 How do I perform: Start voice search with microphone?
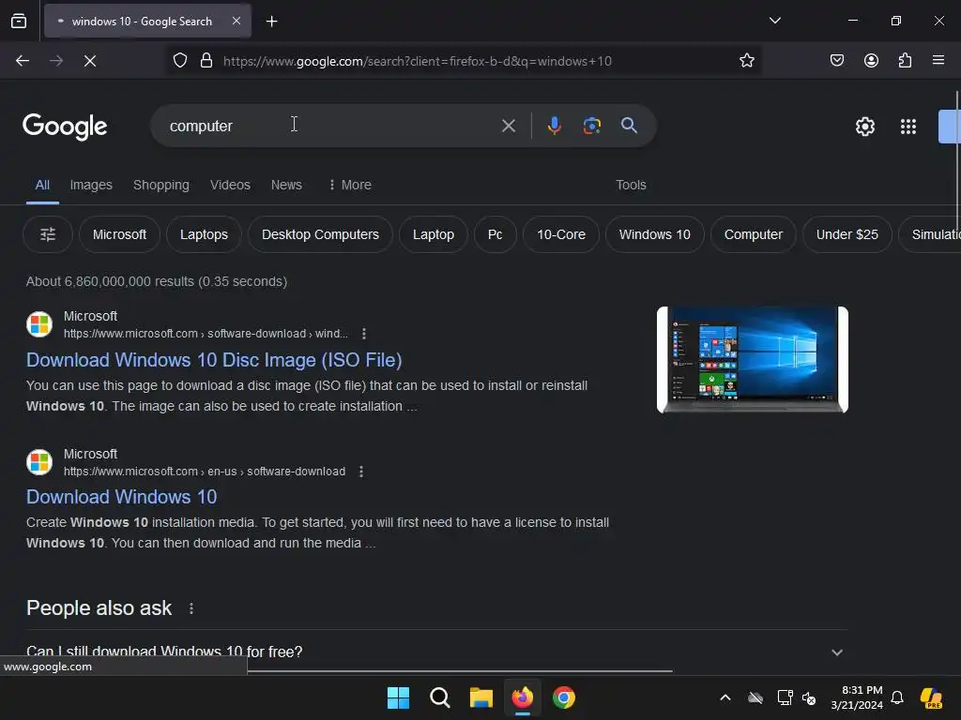click(554, 126)
